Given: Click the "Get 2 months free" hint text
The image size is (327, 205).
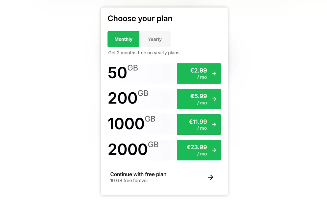Looking at the screenshot, I should [144, 53].
